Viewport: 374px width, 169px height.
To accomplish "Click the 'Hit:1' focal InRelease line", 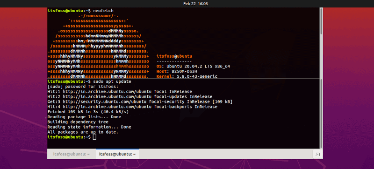I will click(120, 92).
